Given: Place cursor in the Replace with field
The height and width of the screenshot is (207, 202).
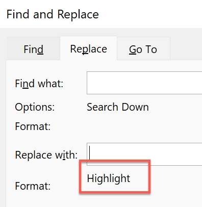Looking at the screenshot, I should [144, 154].
